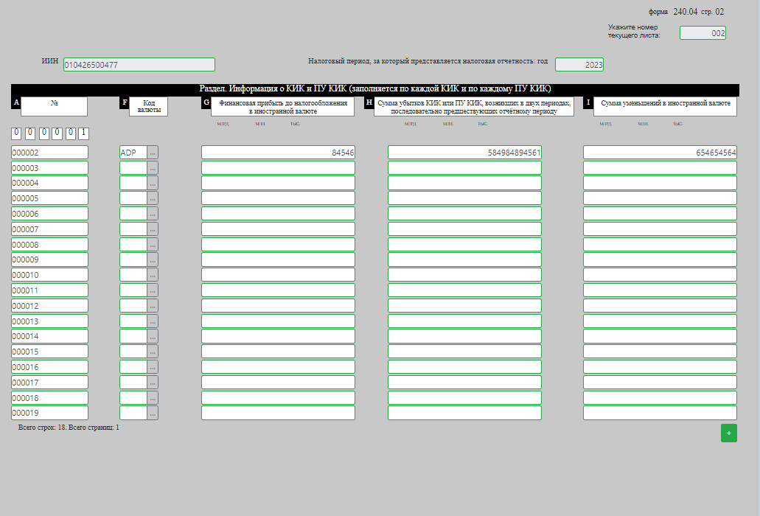Open currency code picker for row 000005

[x=152, y=198]
